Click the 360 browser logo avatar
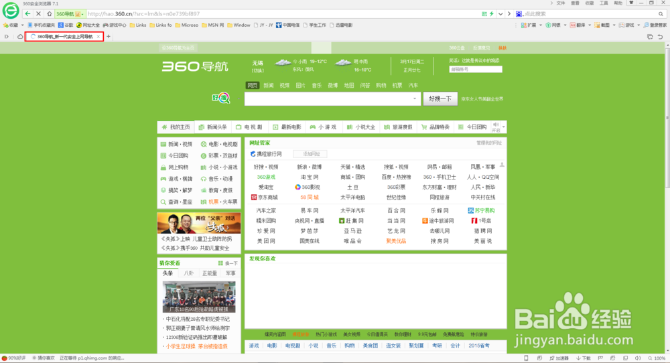Viewport: 670px width, 363px height. 11,10
